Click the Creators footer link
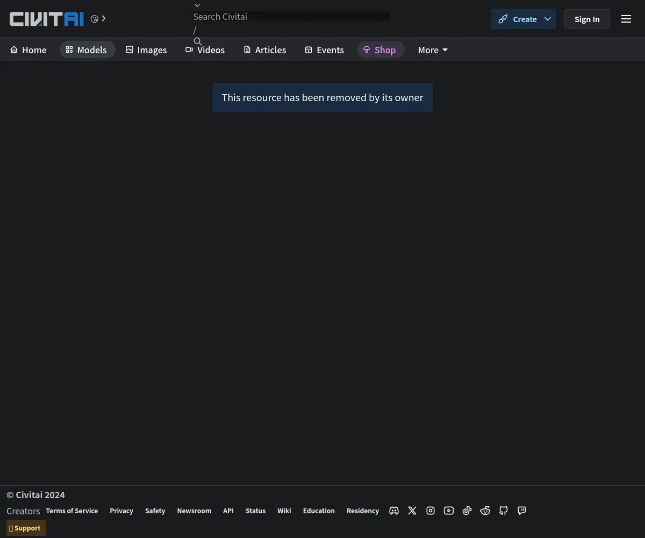The image size is (645, 538). pyautogui.click(x=23, y=511)
